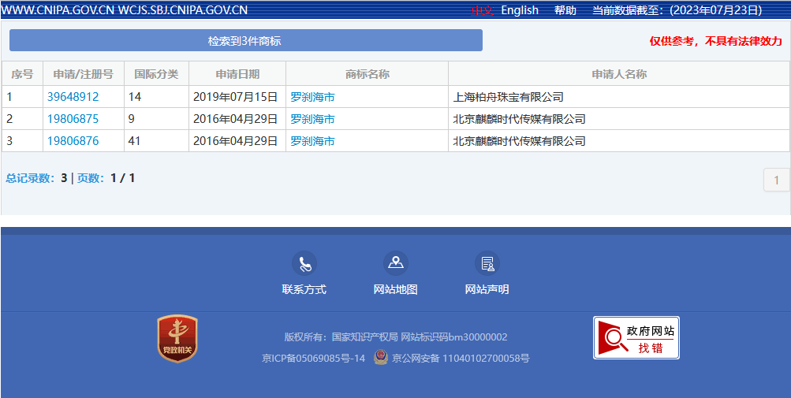791x398 pixels.
Task: Open registration number 19806875
Action: [x=73, y=119]
